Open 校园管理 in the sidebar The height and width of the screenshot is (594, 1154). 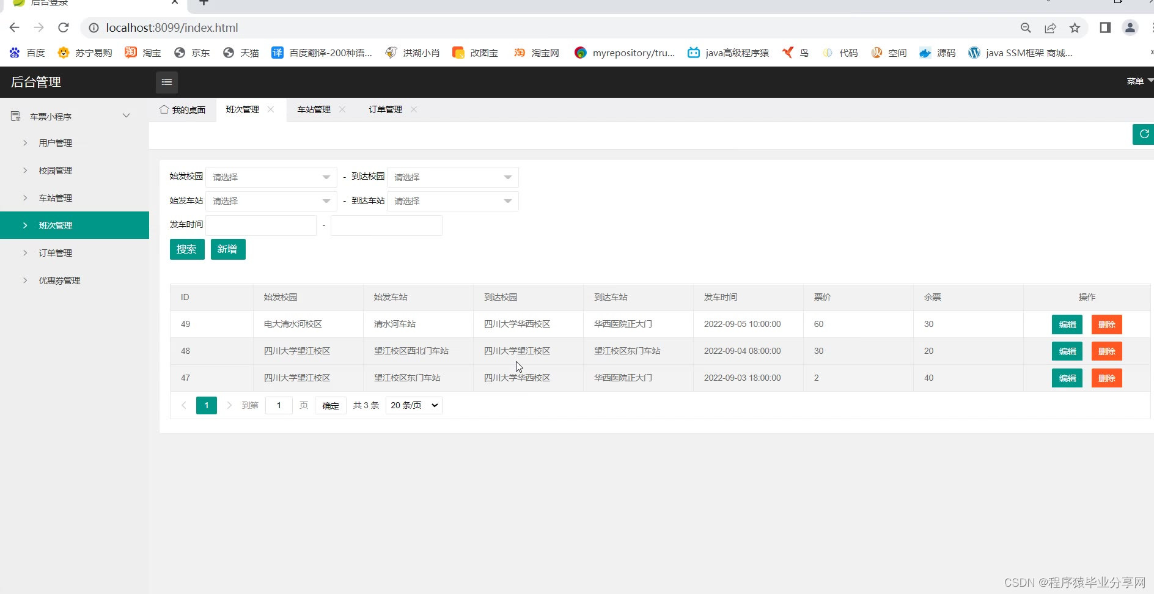[x=75, y=170]
